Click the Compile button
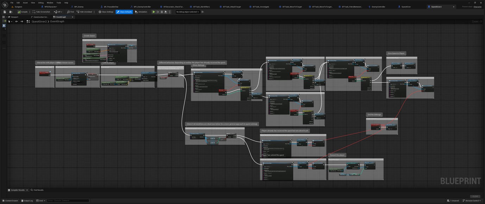The height and width of the screenshot is (204, 485). (23, 12)
